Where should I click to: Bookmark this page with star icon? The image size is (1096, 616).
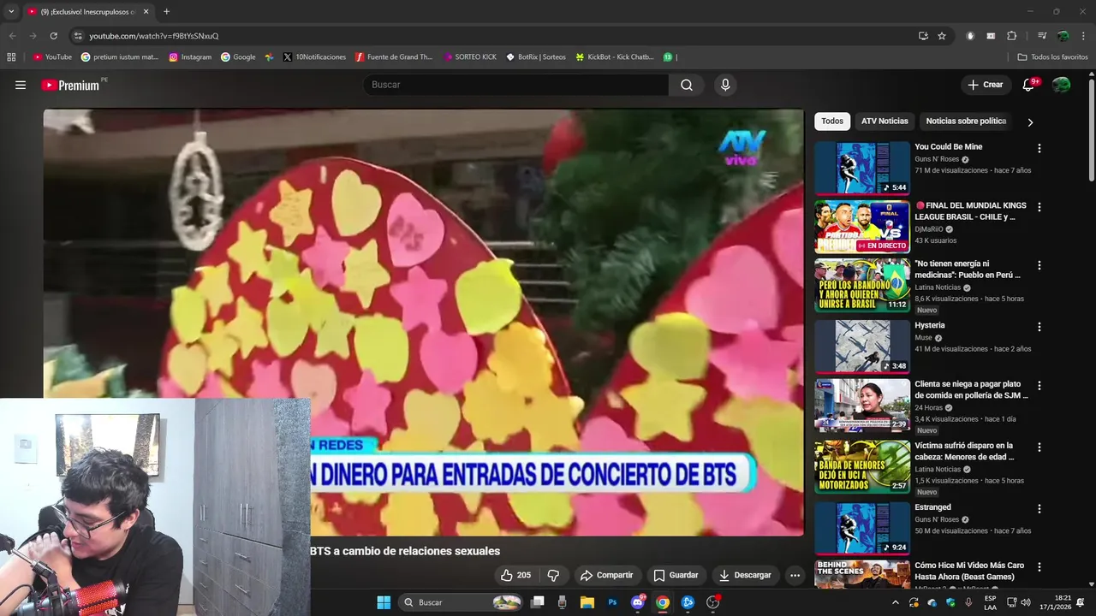942,36
